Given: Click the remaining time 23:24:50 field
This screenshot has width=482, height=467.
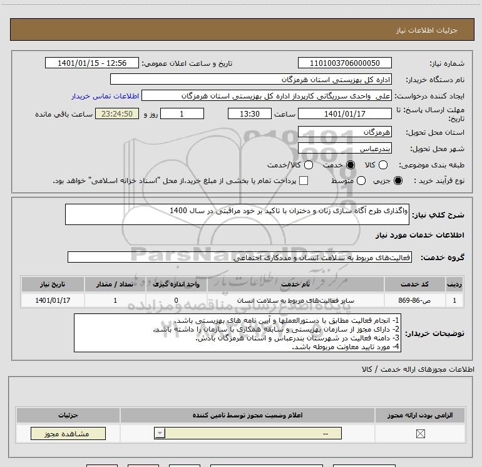Looking at the screenshot, I should pos(117,114).
